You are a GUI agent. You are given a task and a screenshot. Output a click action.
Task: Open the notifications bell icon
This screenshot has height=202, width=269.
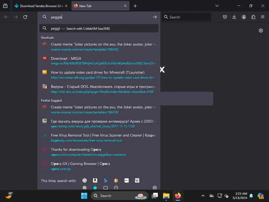251,196
